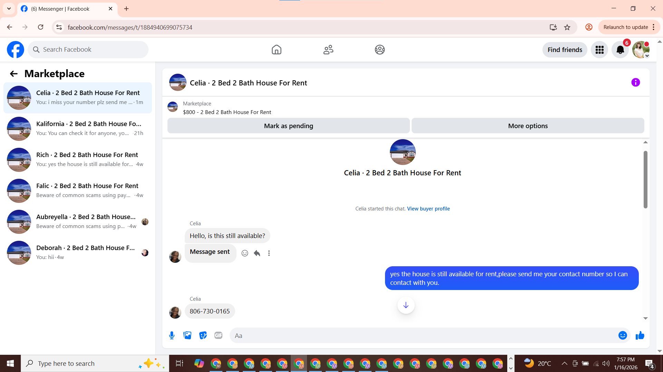Open the sticker picker icon

click(x=203, y=335)
